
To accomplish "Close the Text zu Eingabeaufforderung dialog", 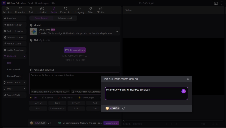I will point(188,79).
